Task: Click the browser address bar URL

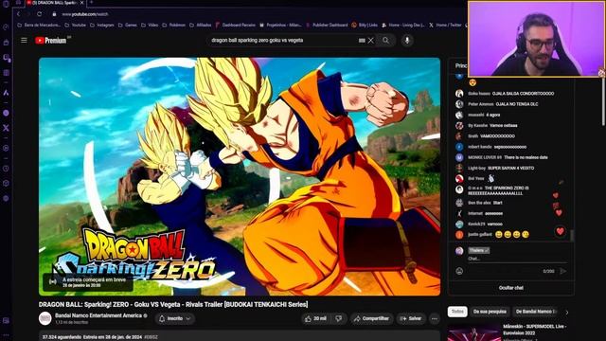Action: (85, 14)
